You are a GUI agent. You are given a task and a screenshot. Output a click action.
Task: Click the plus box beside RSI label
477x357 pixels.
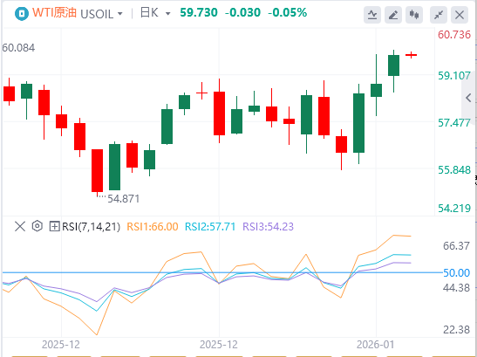coord(54,226)
